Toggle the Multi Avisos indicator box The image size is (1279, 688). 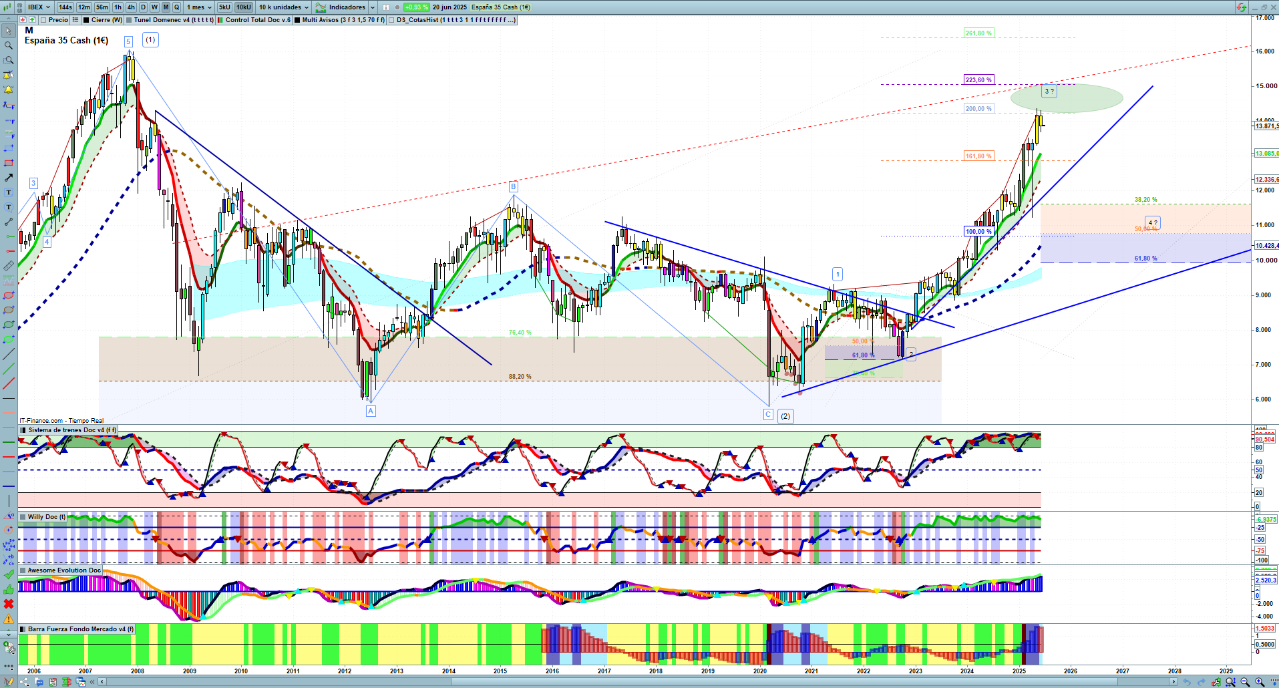pyautogui.click(x=297, y=20)
